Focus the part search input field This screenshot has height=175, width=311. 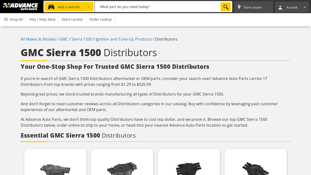[x=158, y=7]
